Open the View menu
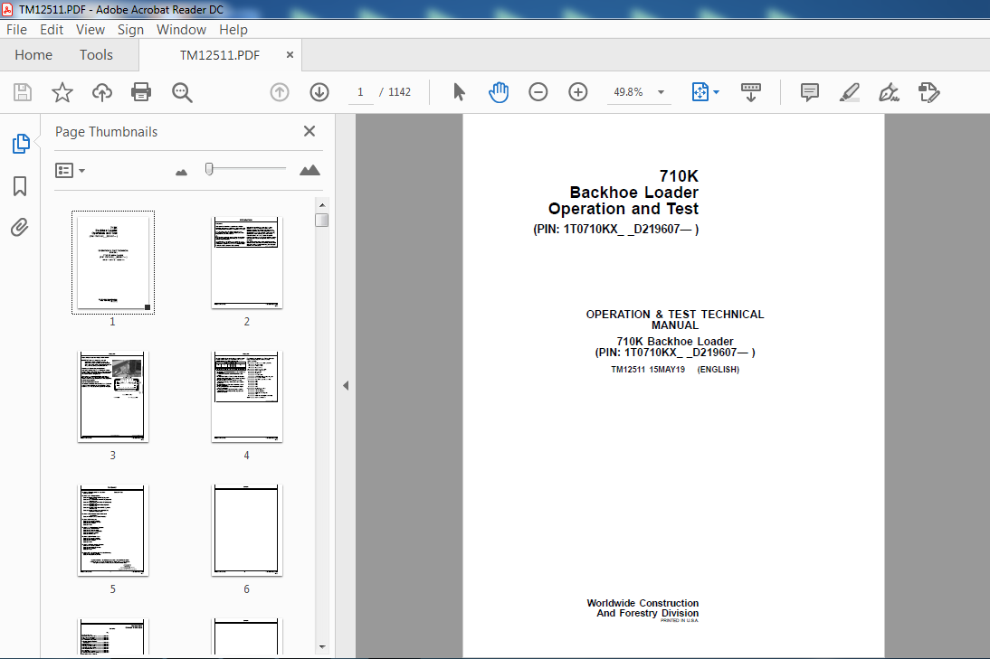 [x=90, y=30]
